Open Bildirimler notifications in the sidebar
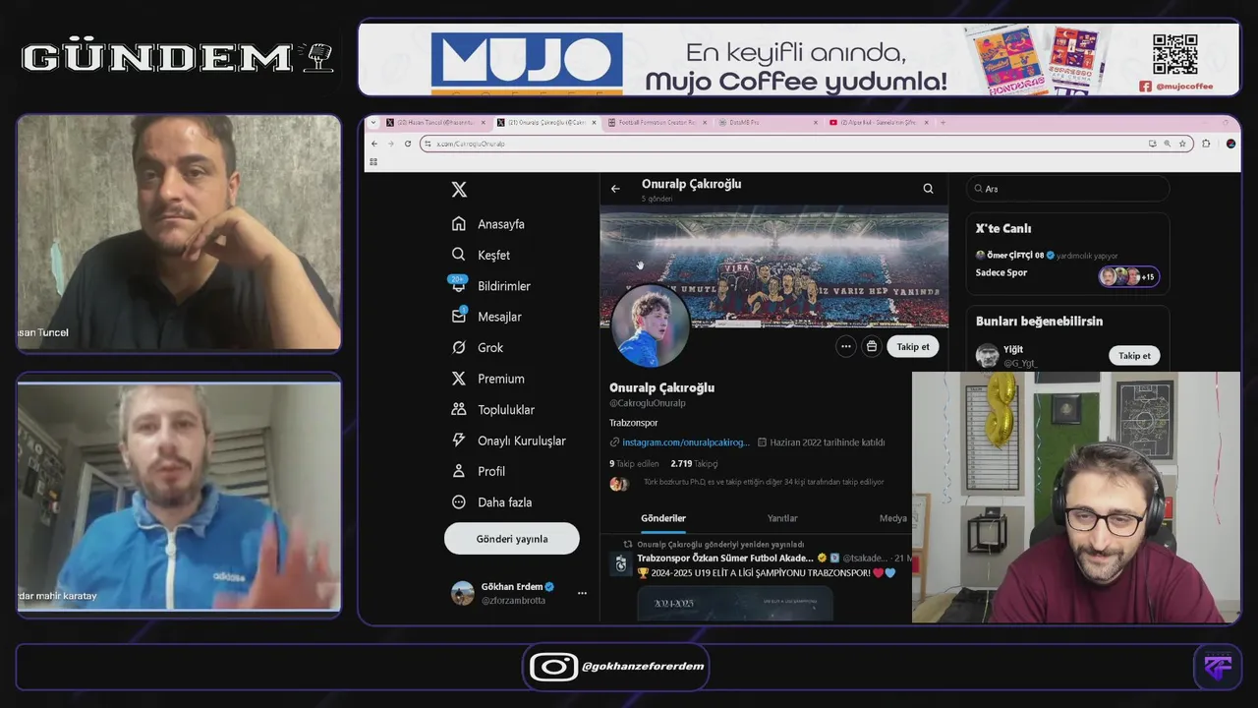Viewport: 1258px width, 708px height. click(490, 286)
